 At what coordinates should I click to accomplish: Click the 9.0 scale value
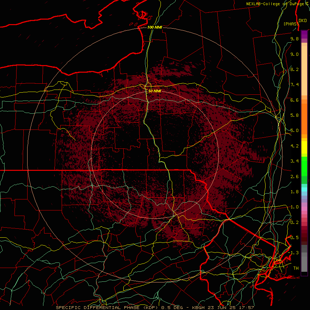(x=294, y=54)
